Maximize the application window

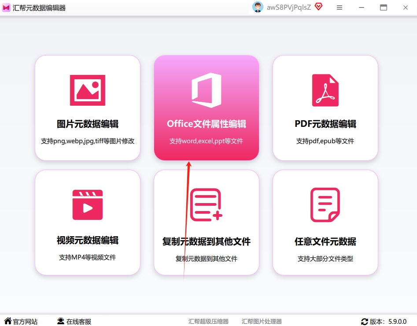coord(384,7)
